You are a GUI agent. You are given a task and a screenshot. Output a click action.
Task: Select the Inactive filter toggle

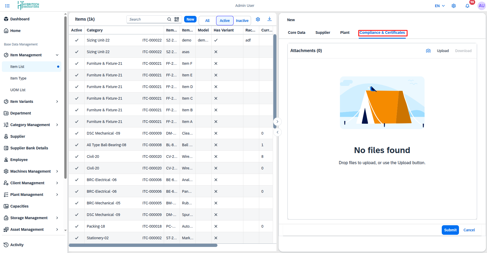coord(242,21)
